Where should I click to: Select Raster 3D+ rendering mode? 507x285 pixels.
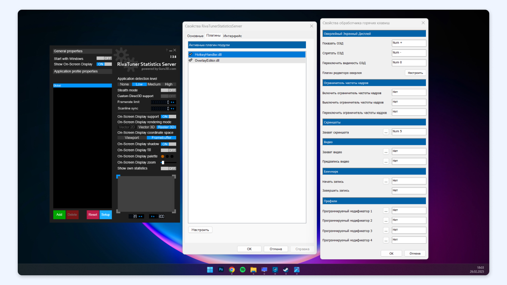(166, 127)
